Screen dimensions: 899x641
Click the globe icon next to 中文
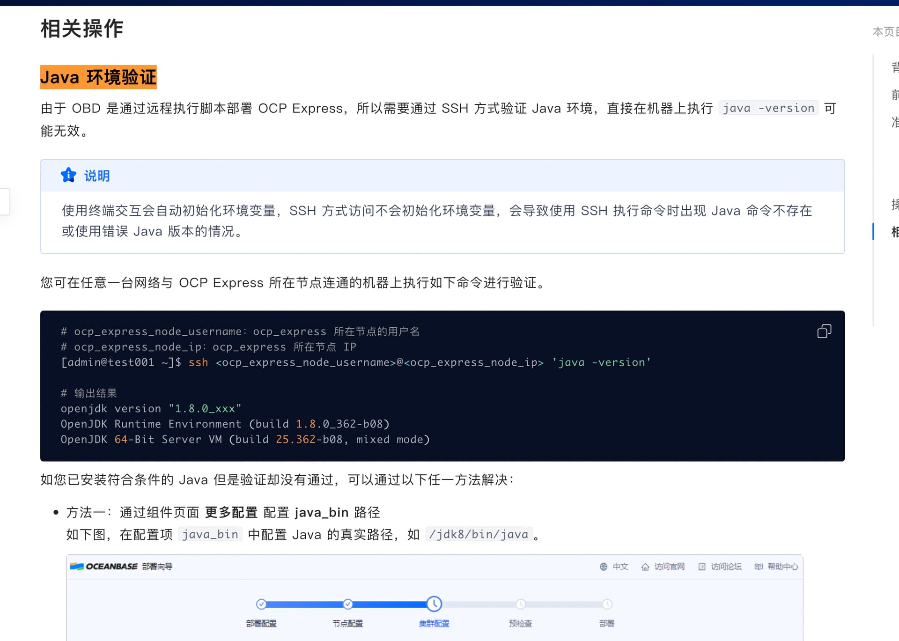pos(604,567)
